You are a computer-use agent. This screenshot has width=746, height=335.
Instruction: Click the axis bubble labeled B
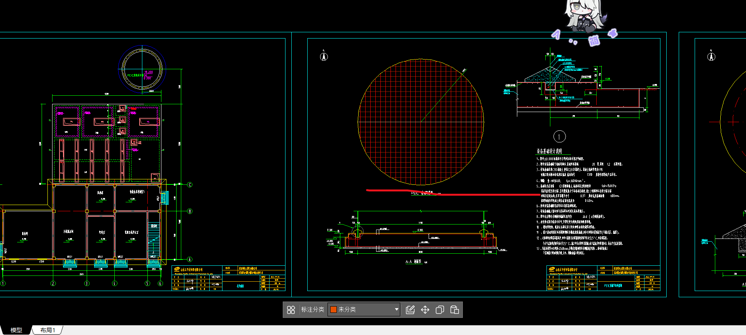coord(190,211)
